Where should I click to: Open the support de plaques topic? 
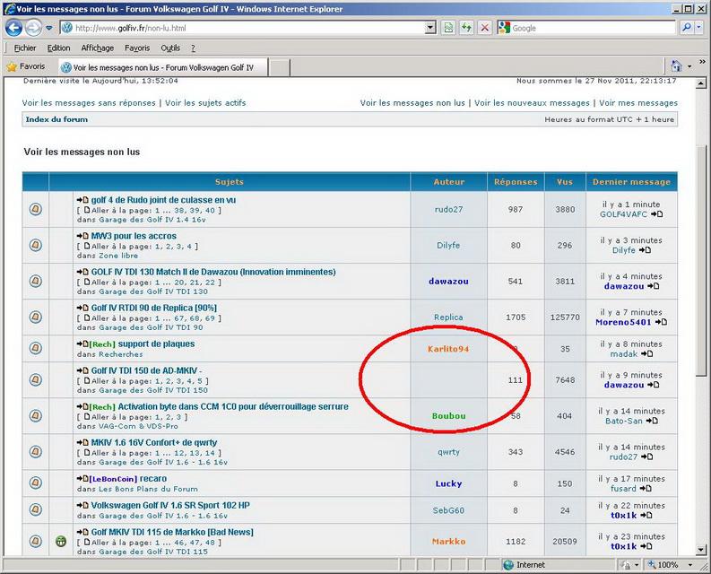[x=156, y=344]
